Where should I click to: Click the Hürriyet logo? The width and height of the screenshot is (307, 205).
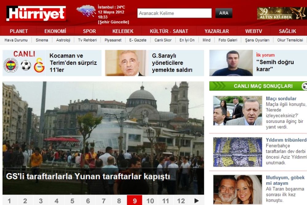pyautogui.click(x=36, y=13)
